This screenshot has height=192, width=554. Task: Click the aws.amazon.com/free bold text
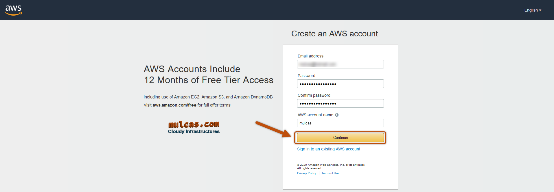point(174,105)
